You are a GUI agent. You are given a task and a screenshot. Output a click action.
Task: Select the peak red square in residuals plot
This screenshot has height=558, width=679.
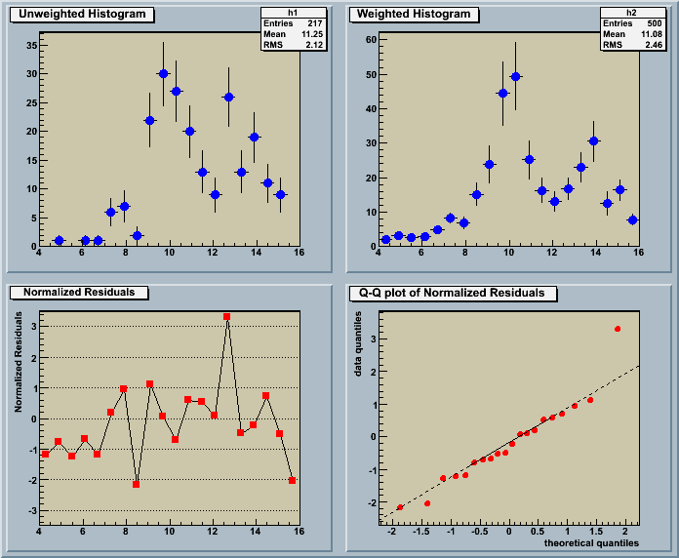coord(227,317)
